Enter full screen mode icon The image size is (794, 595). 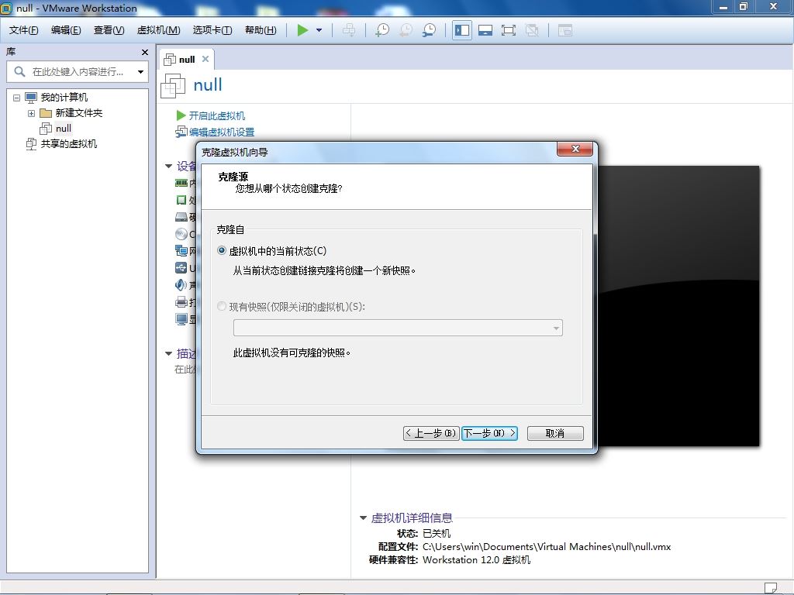(x=509, y=30)
